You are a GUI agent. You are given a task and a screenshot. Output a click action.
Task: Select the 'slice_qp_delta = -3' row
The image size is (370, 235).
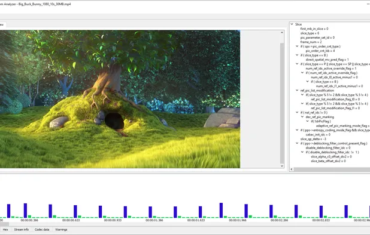click(313, 139)
